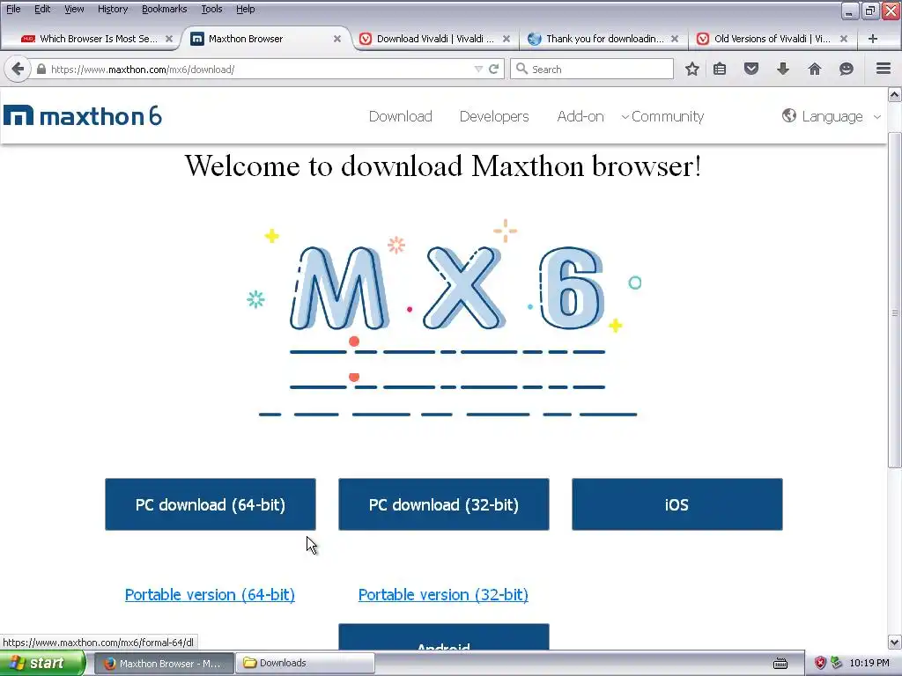Click the globe icon beside Language
Image resolution: width=902 pixels, height=676 pixels.
pyautogui.click(x=788, y=115)
